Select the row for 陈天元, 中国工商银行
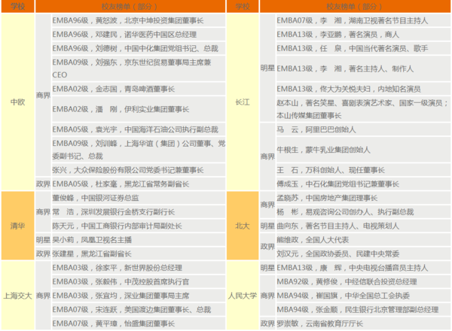452x331 pixels. click(139, 226)
